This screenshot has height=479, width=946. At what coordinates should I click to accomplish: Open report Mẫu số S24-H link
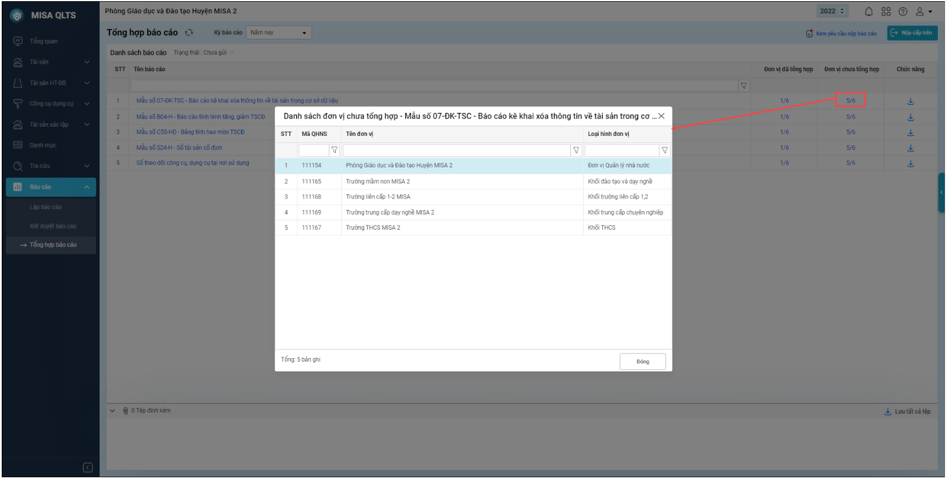click(x=179, y=148)
